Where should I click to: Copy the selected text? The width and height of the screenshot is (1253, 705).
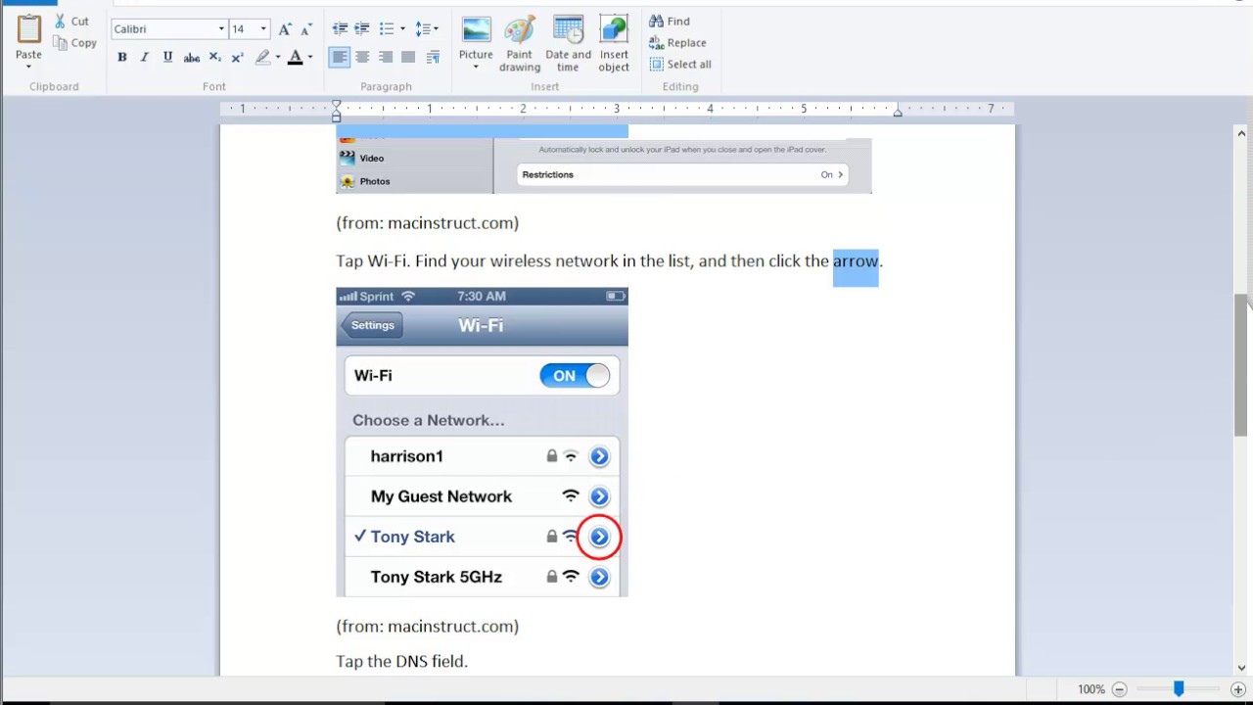click(74, 43)
